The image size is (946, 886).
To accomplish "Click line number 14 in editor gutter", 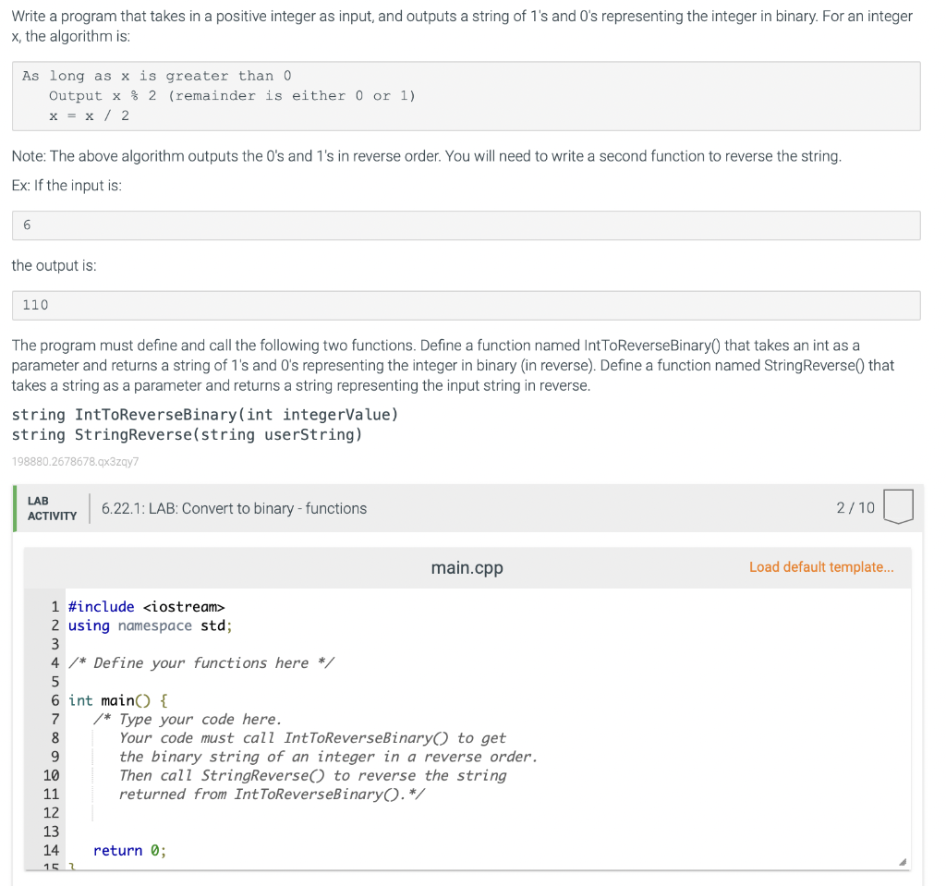I will (52, 850).
